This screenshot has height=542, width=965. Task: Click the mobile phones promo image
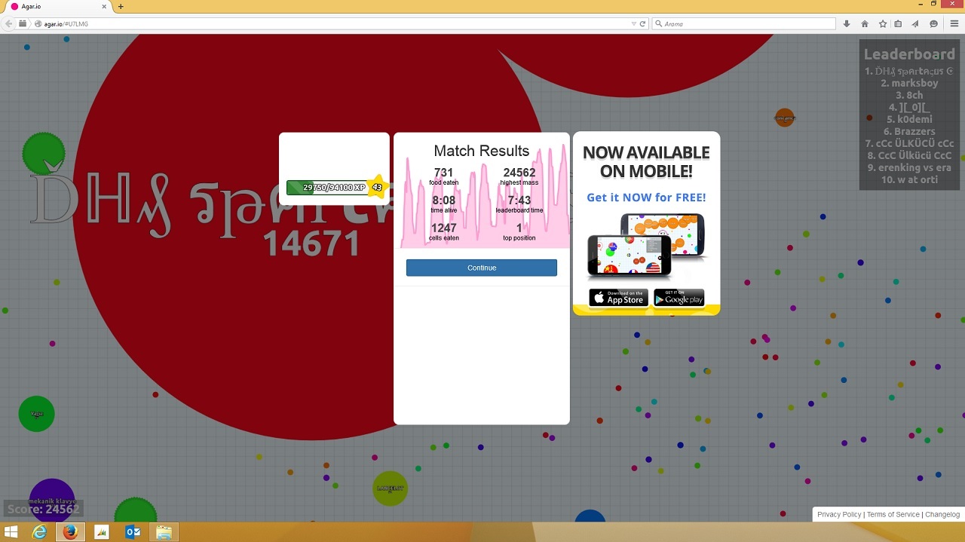pyautogui.click(x=646, y=246)
